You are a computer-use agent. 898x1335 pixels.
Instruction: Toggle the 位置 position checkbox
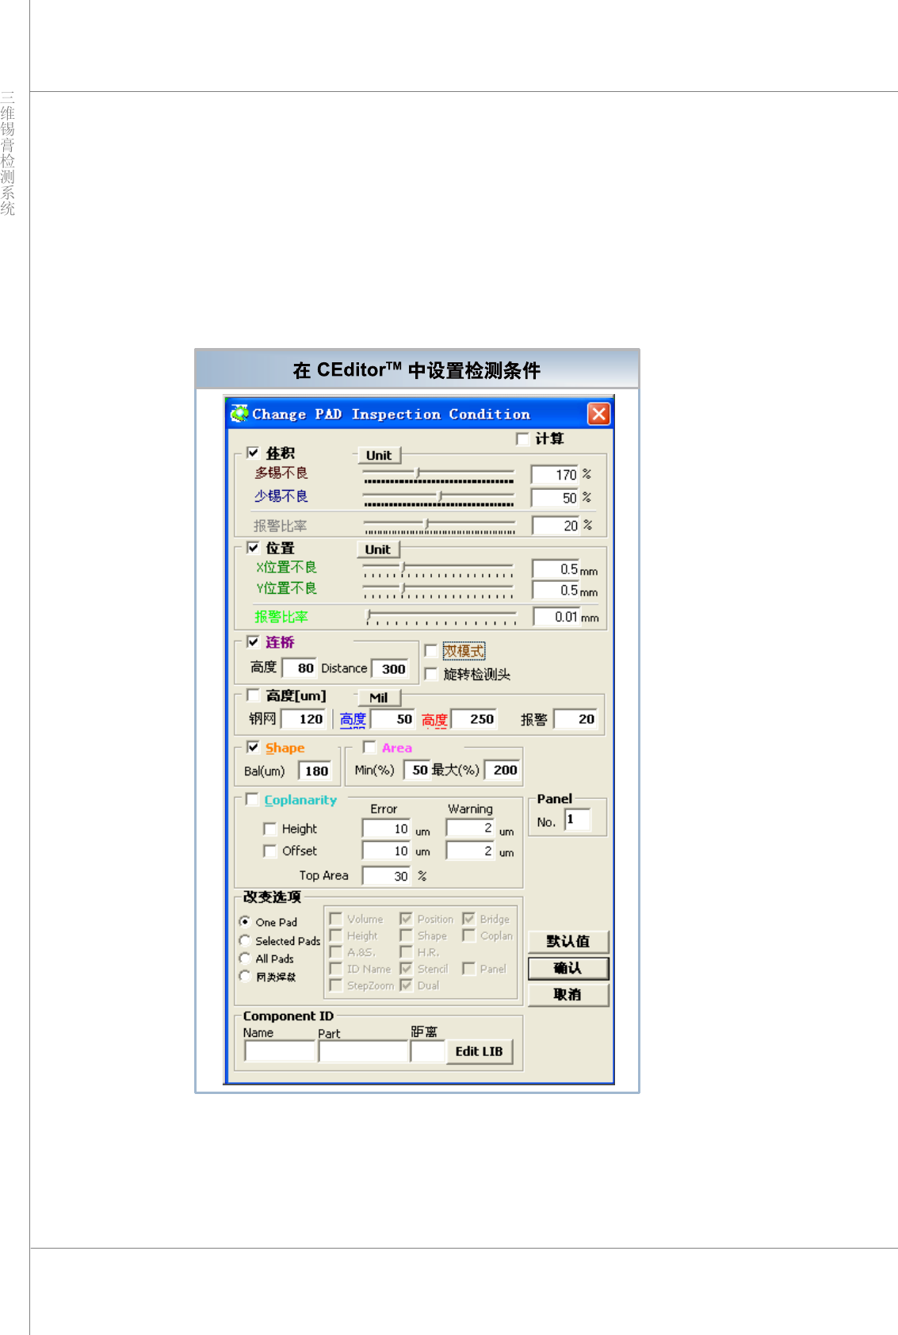[x=253, y=547]
